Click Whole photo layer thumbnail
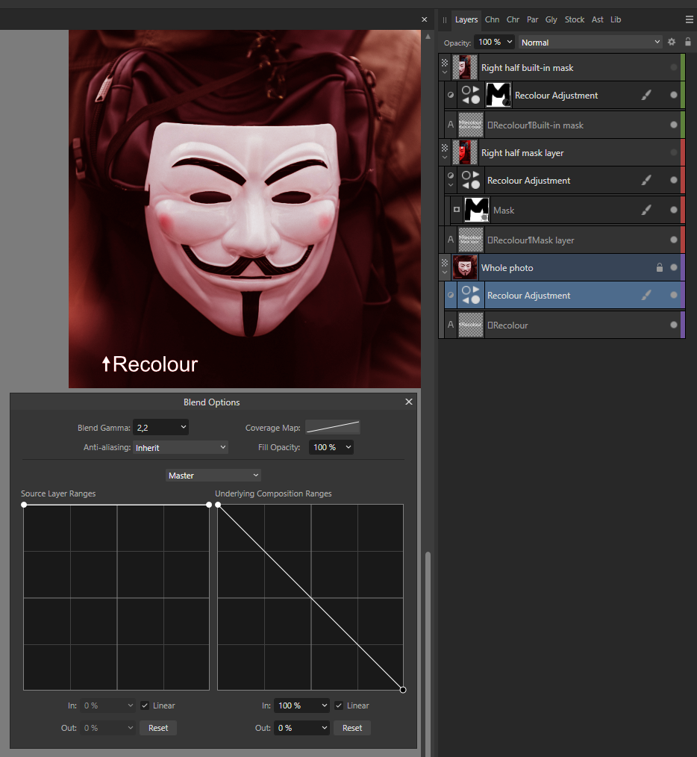 [x=465, y=267]
